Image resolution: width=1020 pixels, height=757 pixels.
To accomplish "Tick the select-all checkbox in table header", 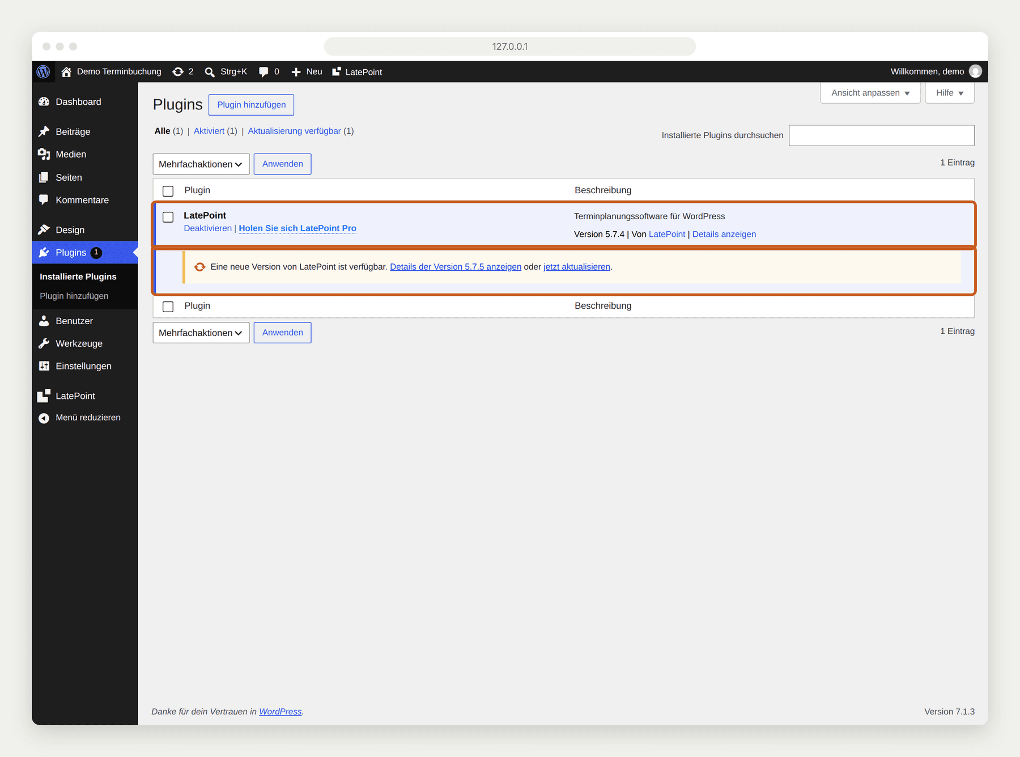I will tap(168, 191).
